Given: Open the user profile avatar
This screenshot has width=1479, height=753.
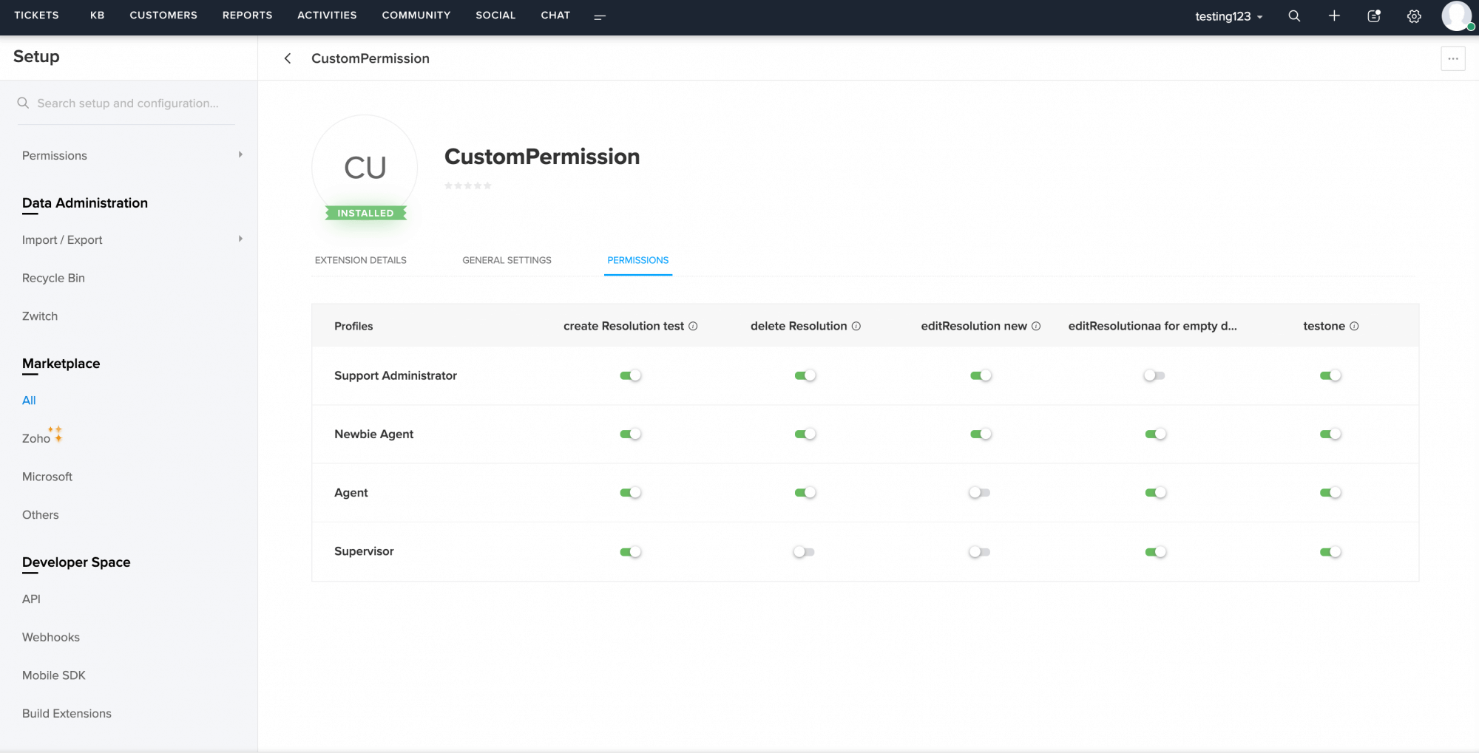Looking at the screenshot, I should coord(1456,16).
